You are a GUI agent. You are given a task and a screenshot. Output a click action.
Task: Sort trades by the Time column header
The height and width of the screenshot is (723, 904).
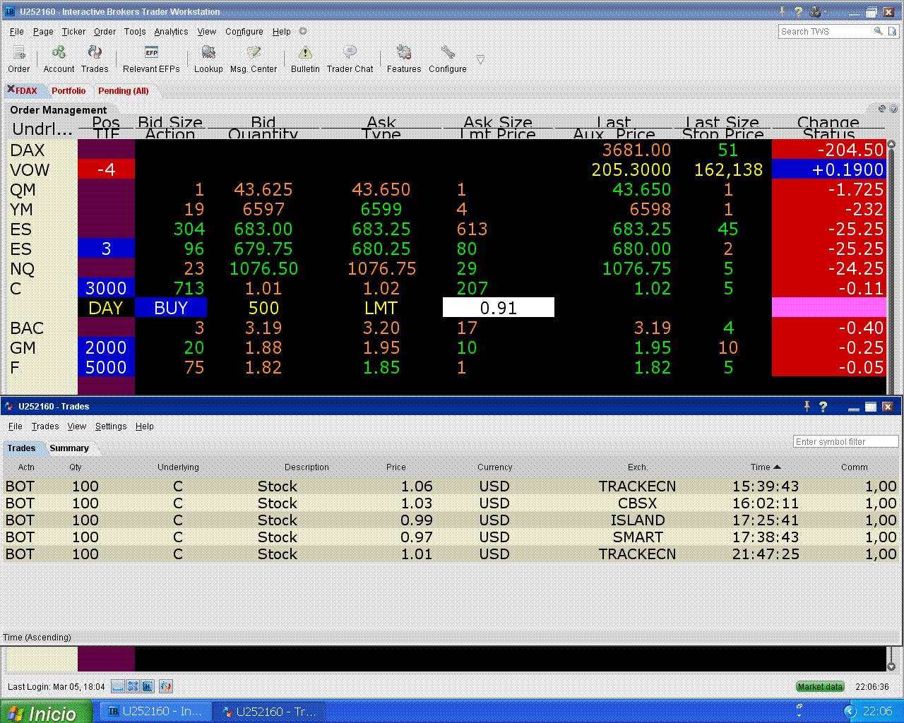pos(766,467)
